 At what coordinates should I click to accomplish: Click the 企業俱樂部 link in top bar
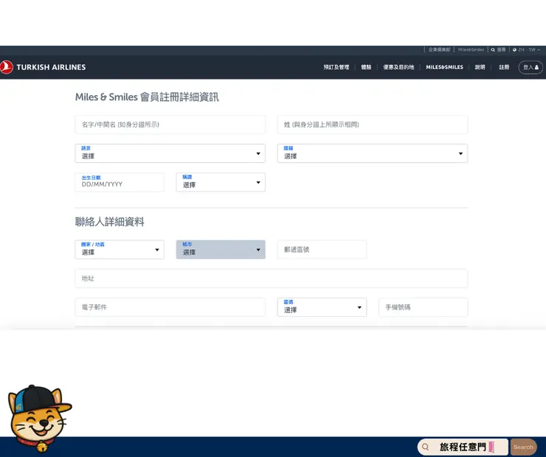[x=439, y=49]
